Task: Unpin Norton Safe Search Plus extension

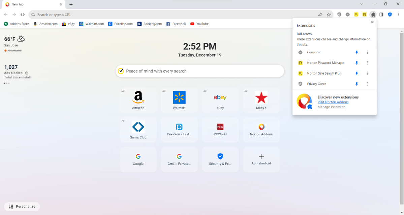Action: point(356,74)
